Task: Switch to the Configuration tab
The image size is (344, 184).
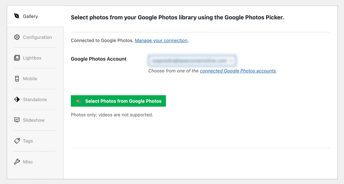Action: point(37,37)
